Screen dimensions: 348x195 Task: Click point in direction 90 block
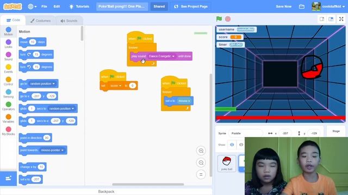coord(35,138)
